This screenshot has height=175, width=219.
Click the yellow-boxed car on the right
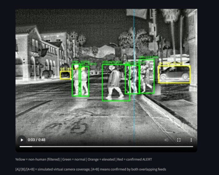click(174, 74)
